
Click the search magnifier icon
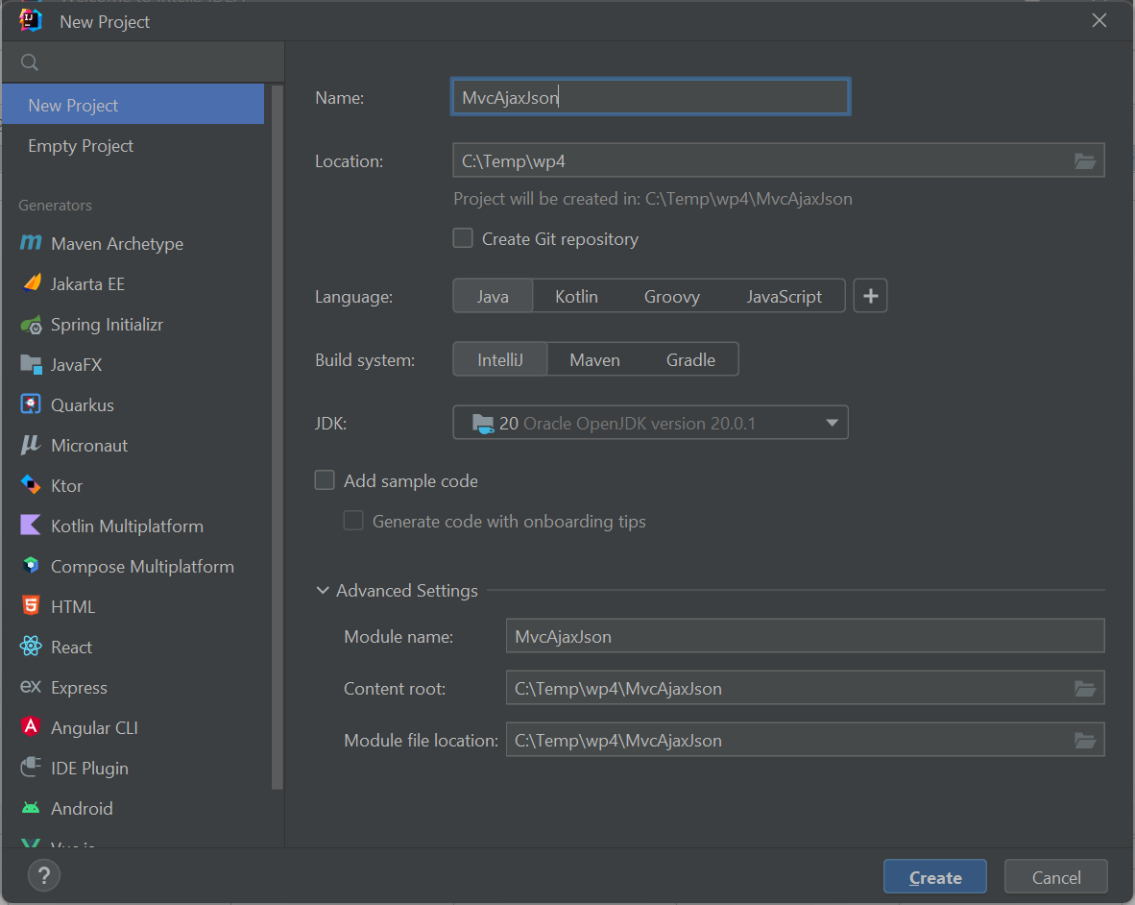[x=30, y=62]
